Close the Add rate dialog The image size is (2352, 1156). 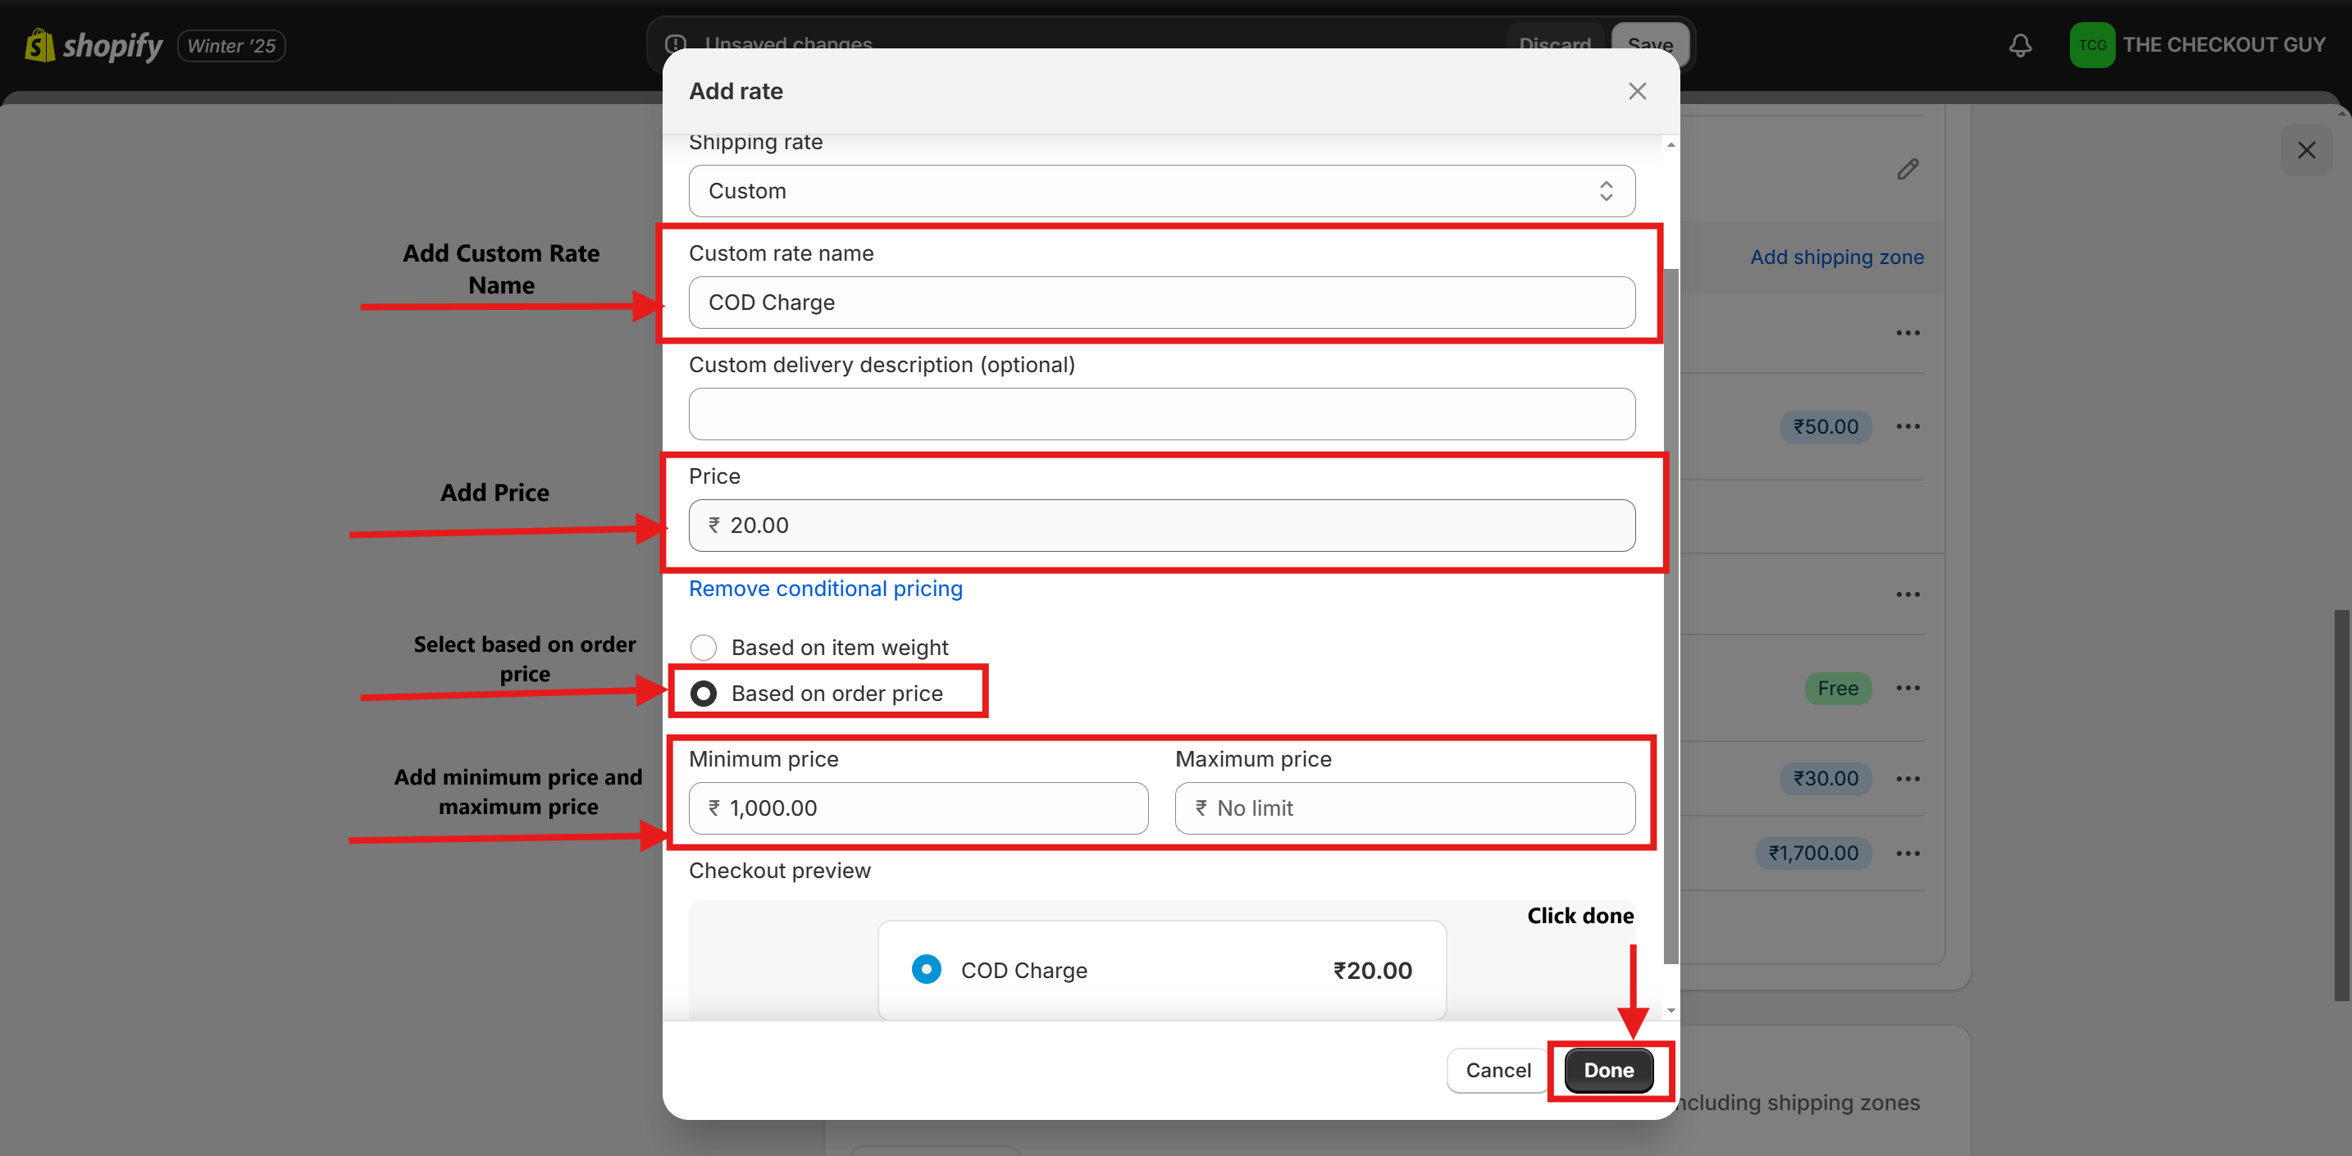(1636, 91)
